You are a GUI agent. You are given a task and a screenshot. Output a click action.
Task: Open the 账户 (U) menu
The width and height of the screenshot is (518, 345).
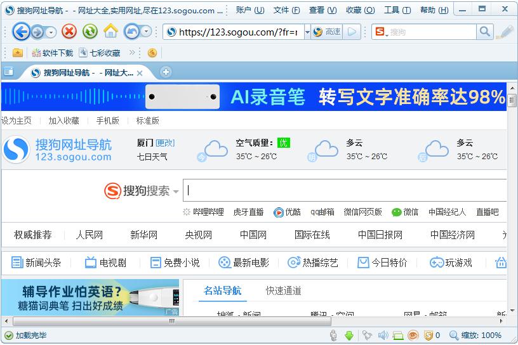coord(250,10)
